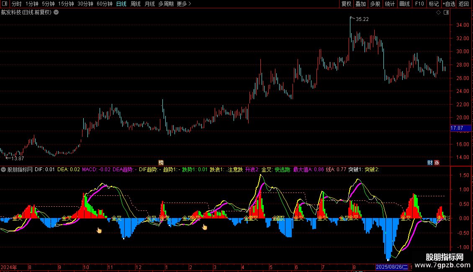
Task: Click the 17.87 price label on axis
Action: pyautogui.click(x=460, y=128)
